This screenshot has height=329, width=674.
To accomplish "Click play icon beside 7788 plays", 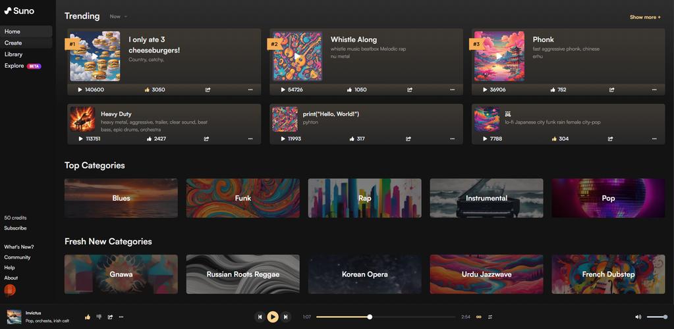I will 484,139.
